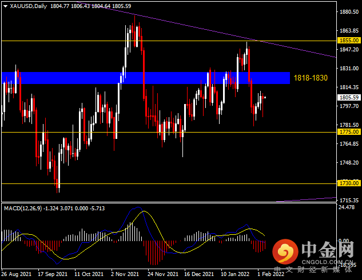Click the 1 Feb 2022 date label

(x=271, y=274)
